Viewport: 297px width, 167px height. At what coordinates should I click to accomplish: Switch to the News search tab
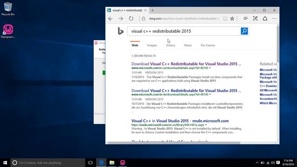click(188, 45)
